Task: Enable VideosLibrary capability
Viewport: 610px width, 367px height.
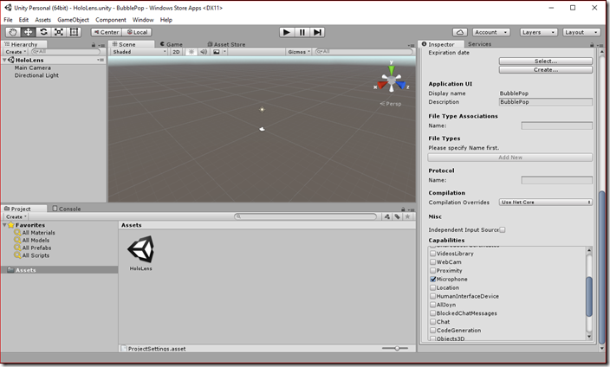Action: click(x=432, y=254)
